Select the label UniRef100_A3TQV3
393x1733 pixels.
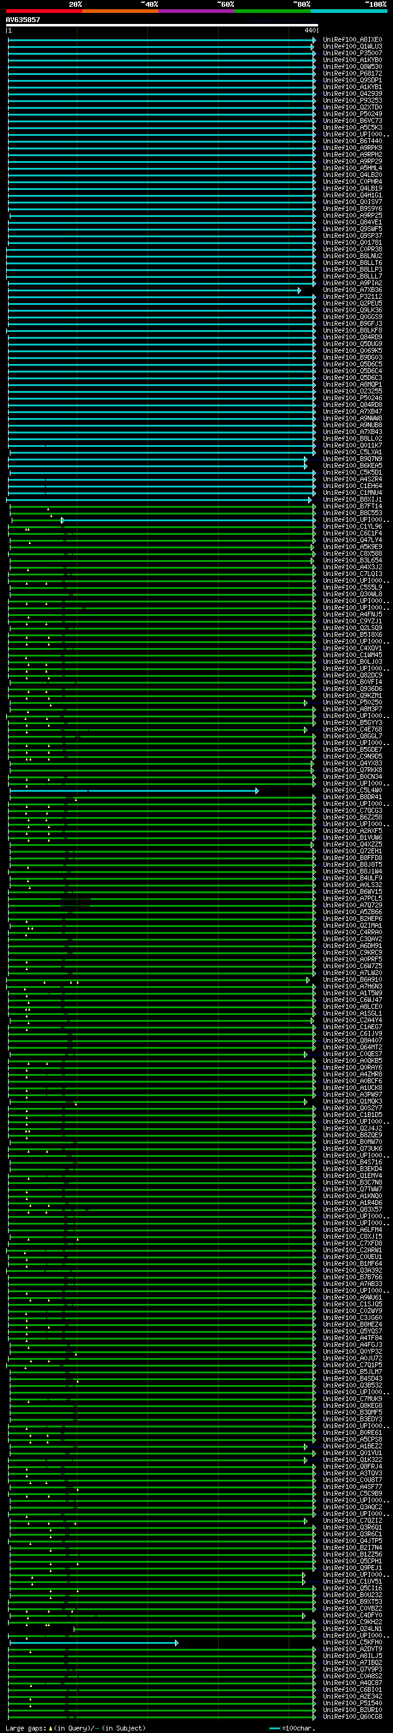click(x=352, y=1474)
